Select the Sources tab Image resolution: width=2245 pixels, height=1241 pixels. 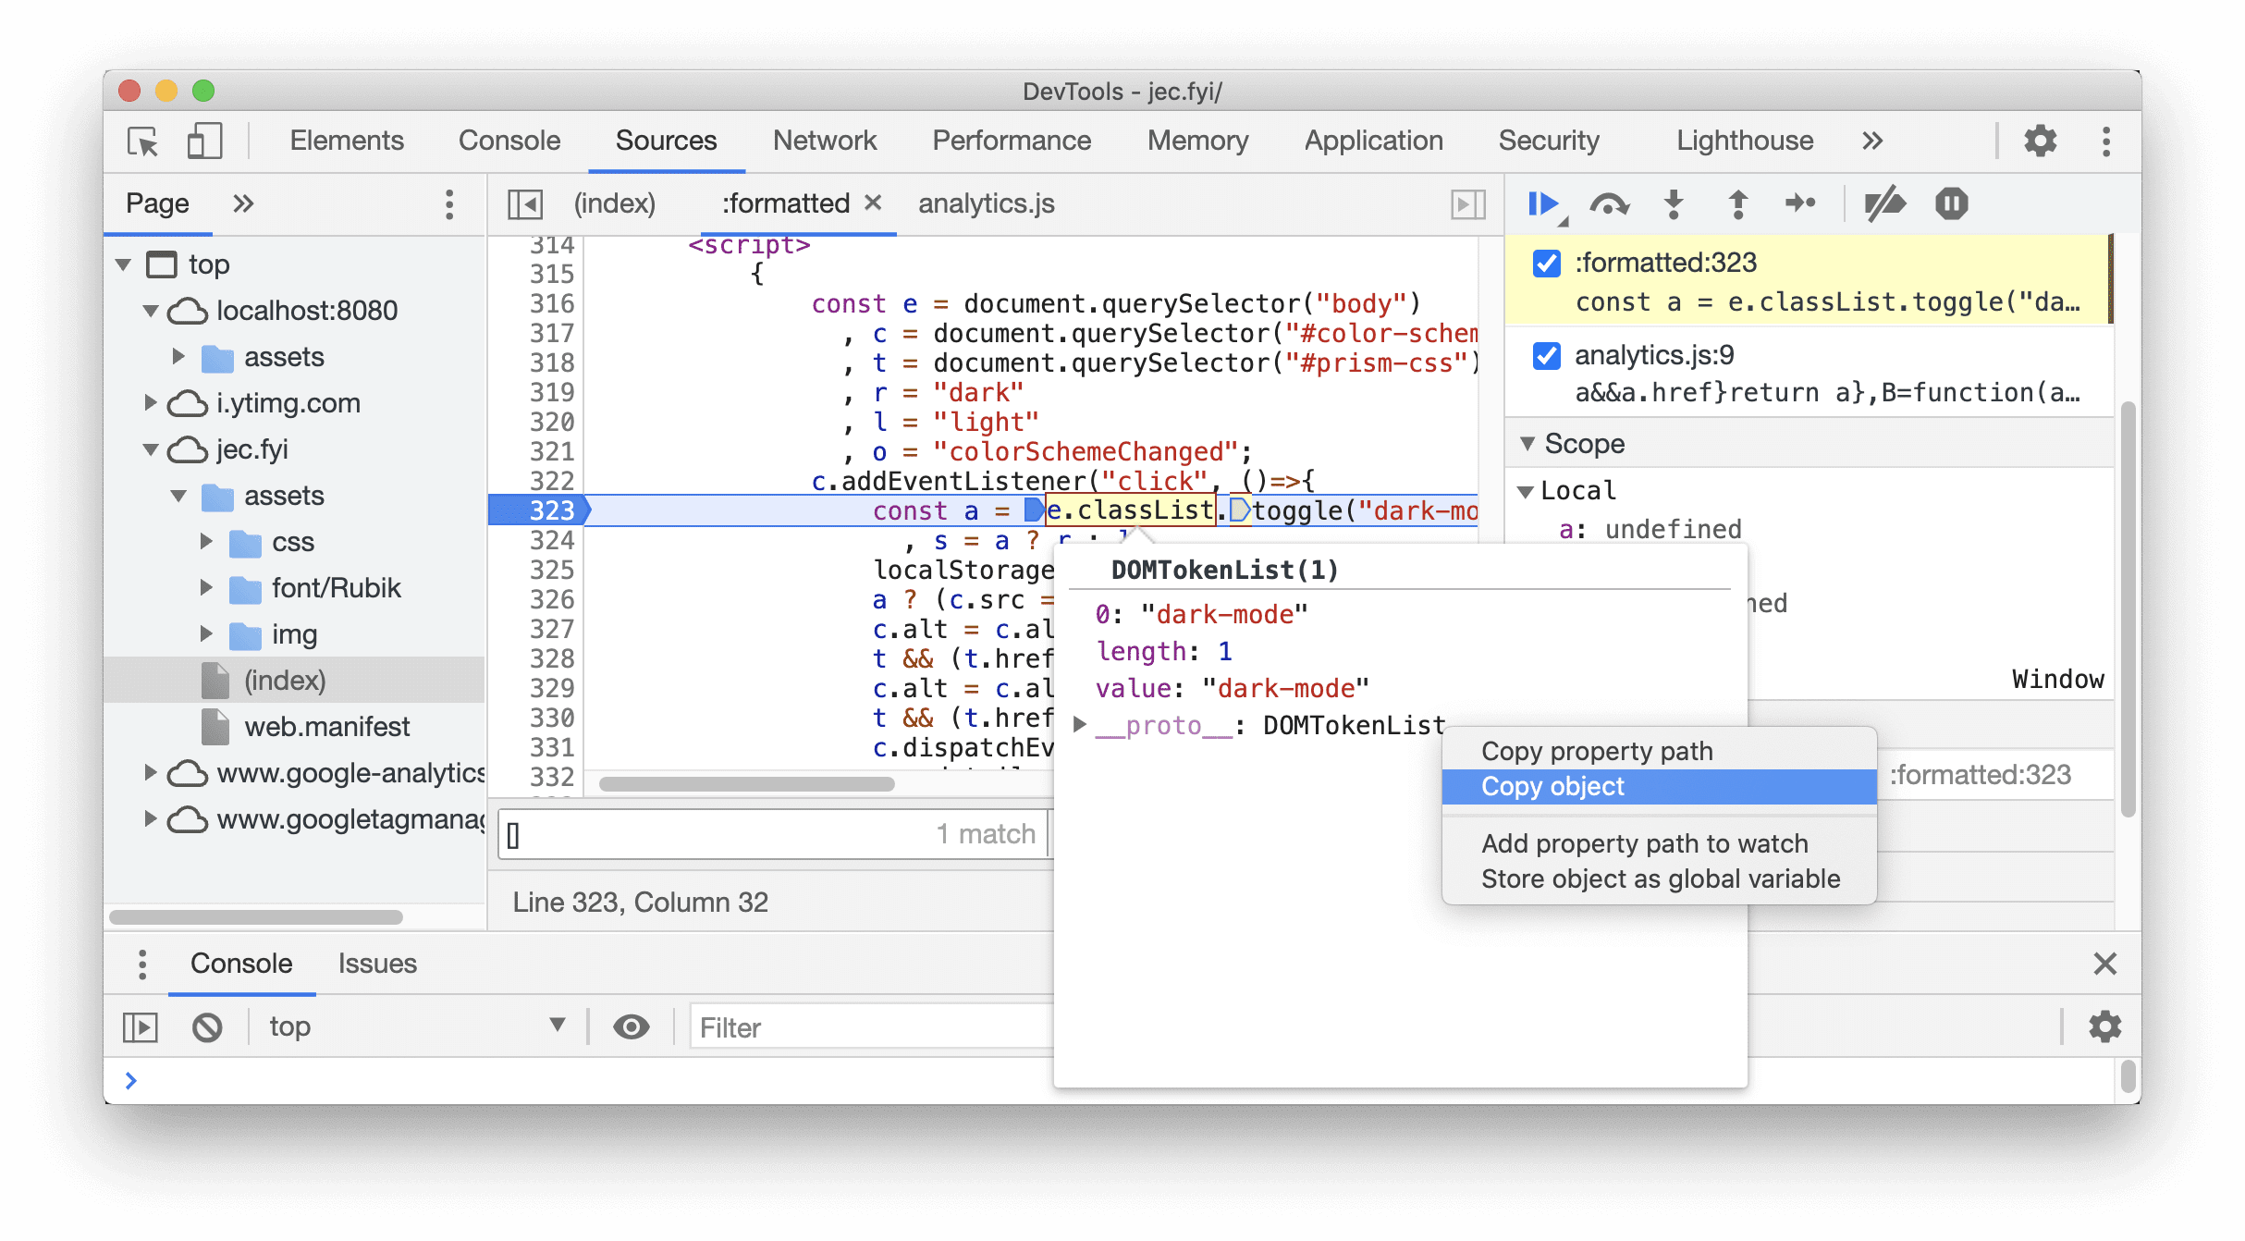click(666, 141)
